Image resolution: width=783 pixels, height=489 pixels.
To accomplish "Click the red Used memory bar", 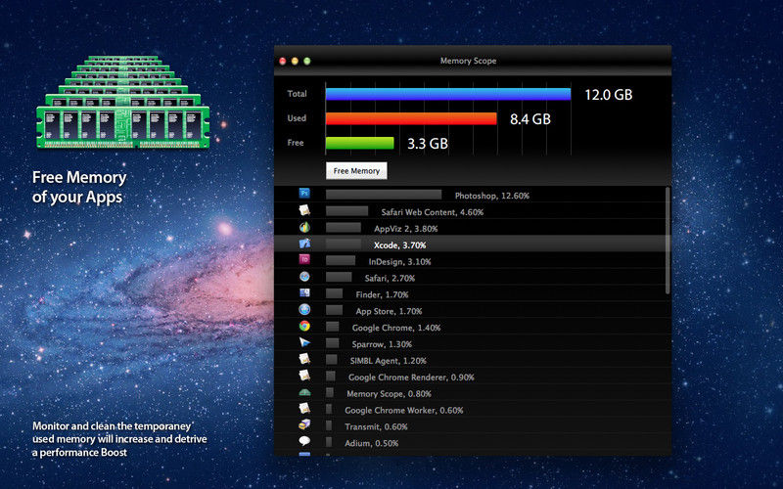I will coord(411,118).
